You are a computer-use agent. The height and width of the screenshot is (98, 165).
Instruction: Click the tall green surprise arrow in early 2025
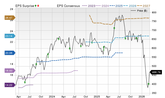click(104, 48)
